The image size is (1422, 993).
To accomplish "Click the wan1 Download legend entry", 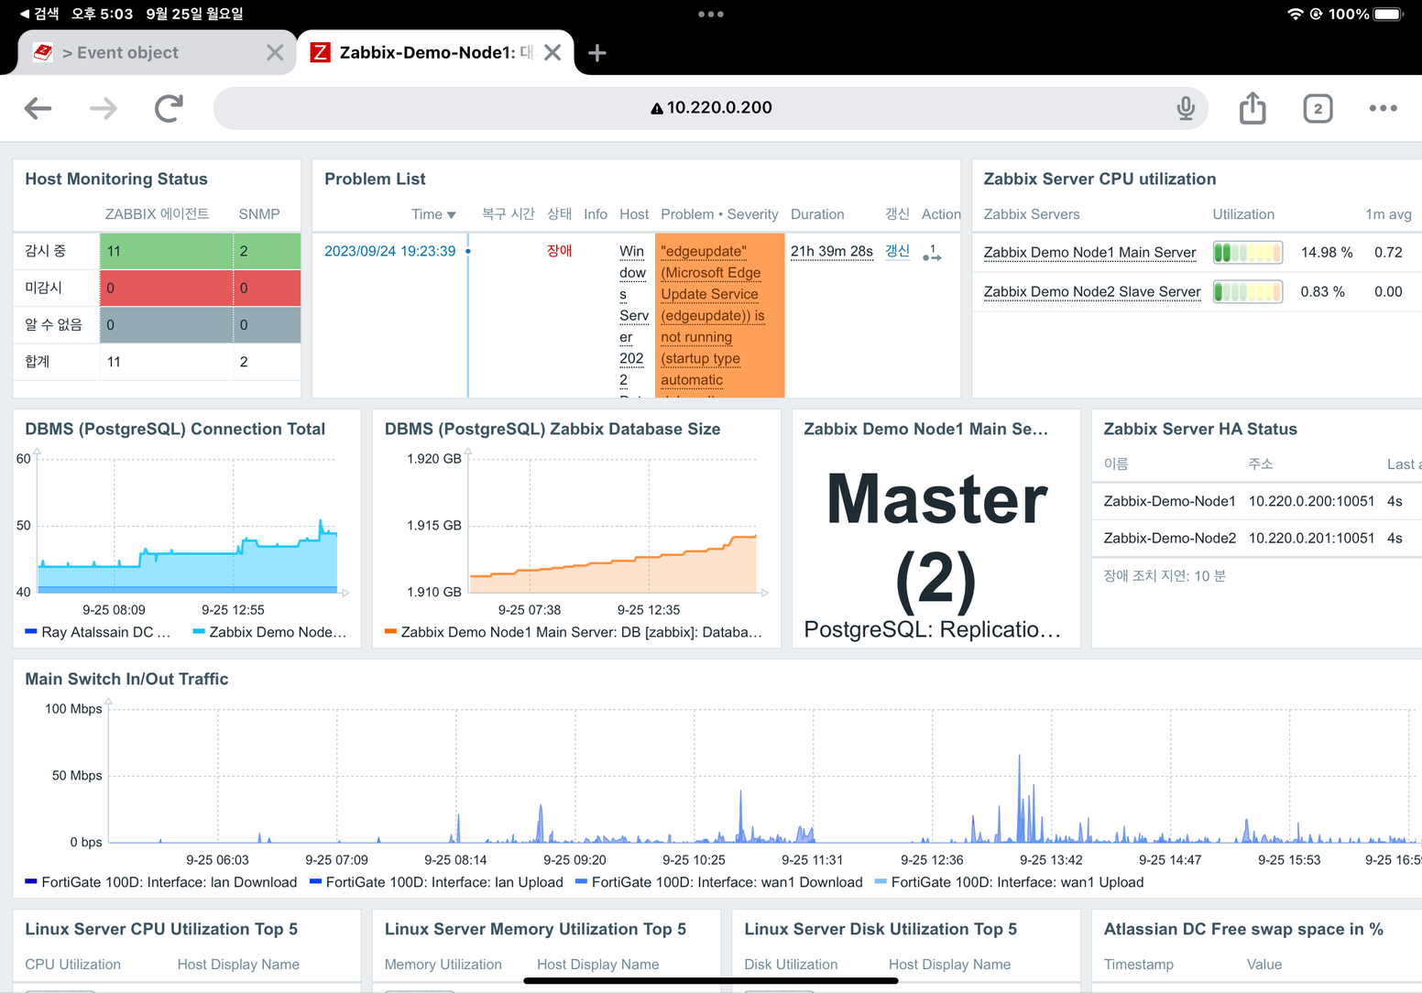I will pyautogui.click(x=719, y=882).
